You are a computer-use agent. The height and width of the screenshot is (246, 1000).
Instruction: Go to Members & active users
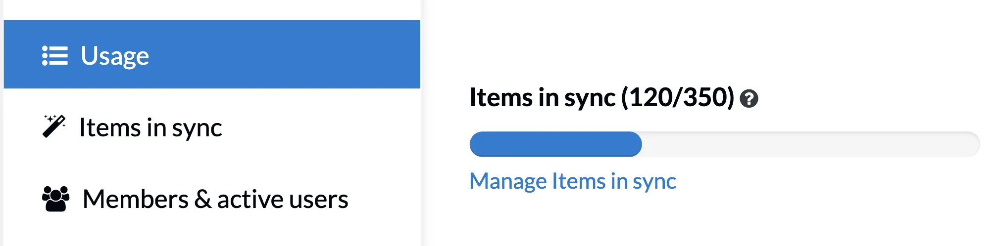coord(215,199)
